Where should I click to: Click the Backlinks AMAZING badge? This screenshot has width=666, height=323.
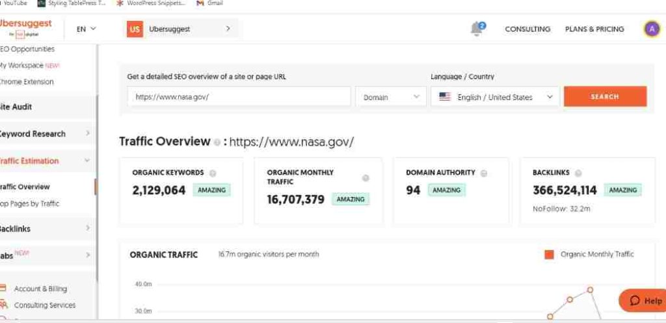click(x=622, y=190)
